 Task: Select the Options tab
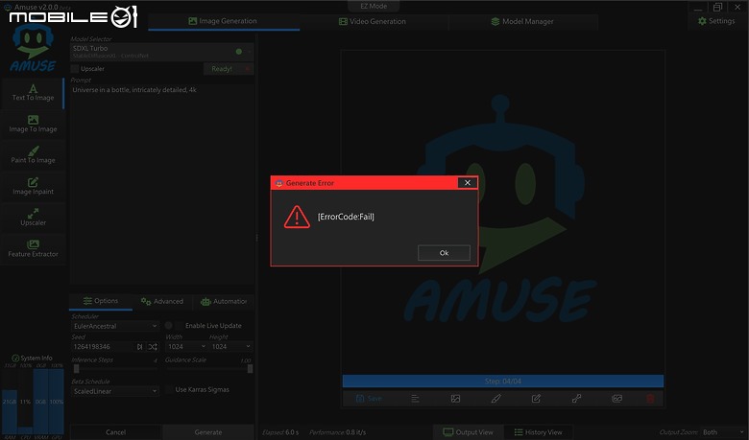click(101, 301)
